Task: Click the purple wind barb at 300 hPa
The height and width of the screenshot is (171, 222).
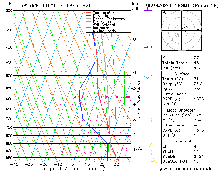Action: click(x=148, y=9)
